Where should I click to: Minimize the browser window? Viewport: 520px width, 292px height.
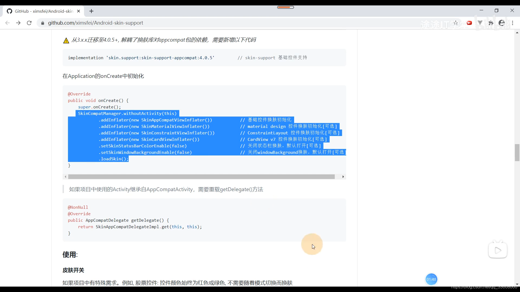coord(481,10)
